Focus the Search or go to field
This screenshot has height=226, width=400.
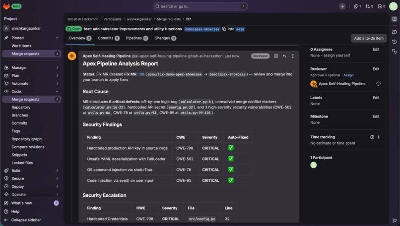(x=200, y=6)
